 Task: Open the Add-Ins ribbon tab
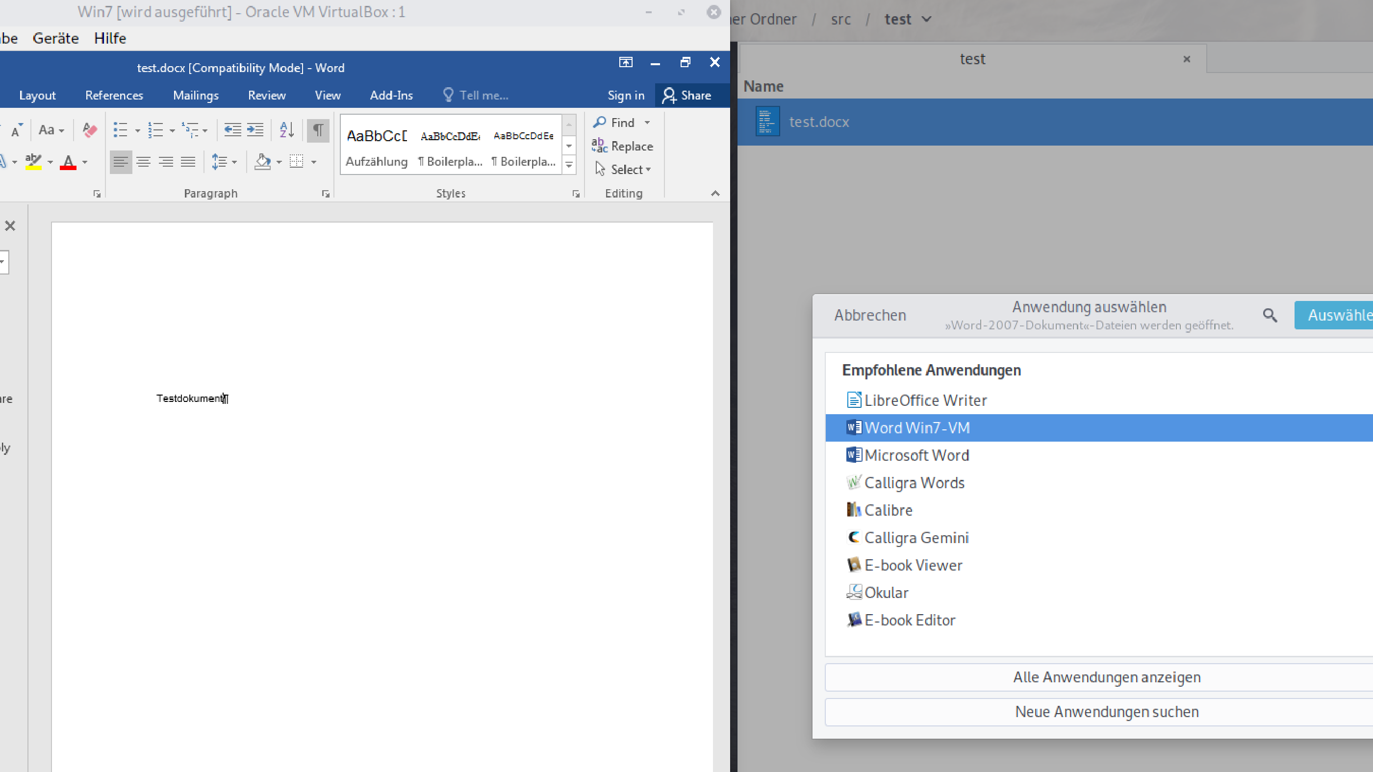click(391, 96)
